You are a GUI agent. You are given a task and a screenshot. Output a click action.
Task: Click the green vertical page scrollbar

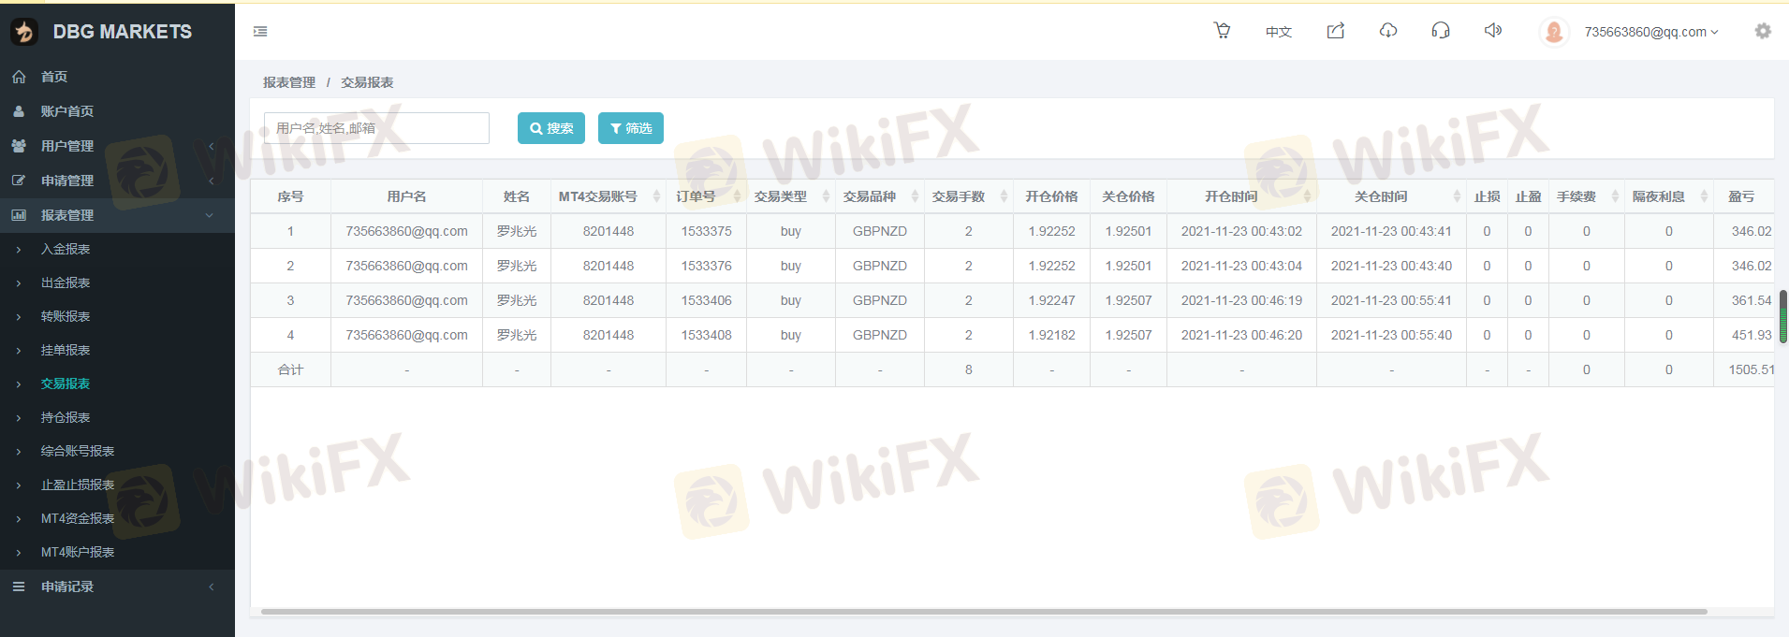pos(1783,316)
